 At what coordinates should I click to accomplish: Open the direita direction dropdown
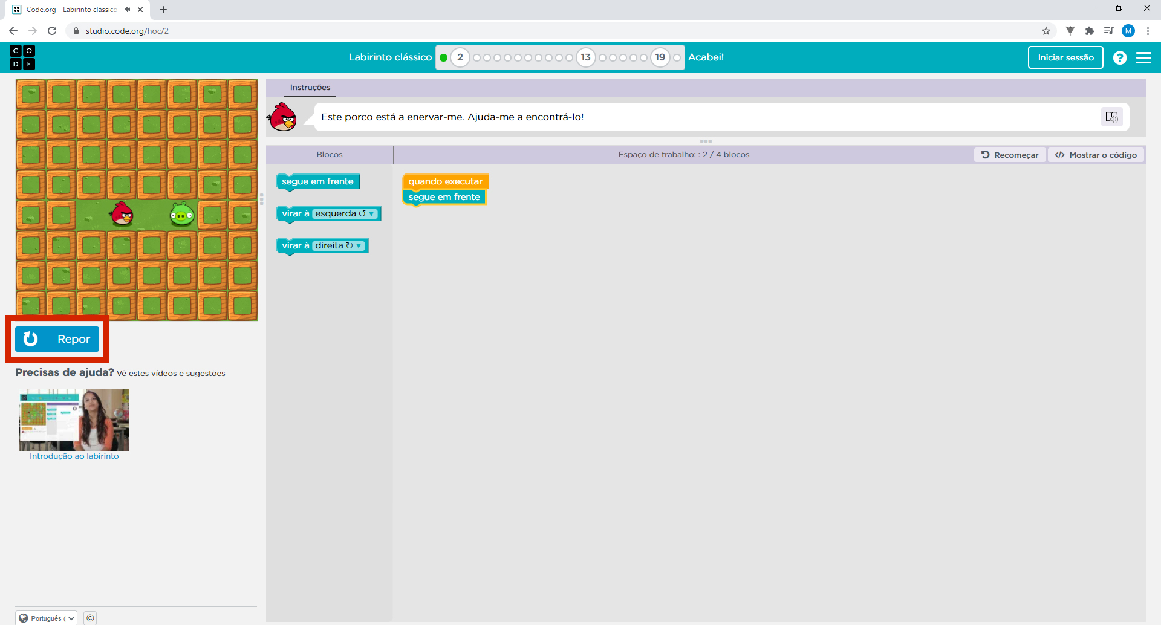[x=339, y=245]
